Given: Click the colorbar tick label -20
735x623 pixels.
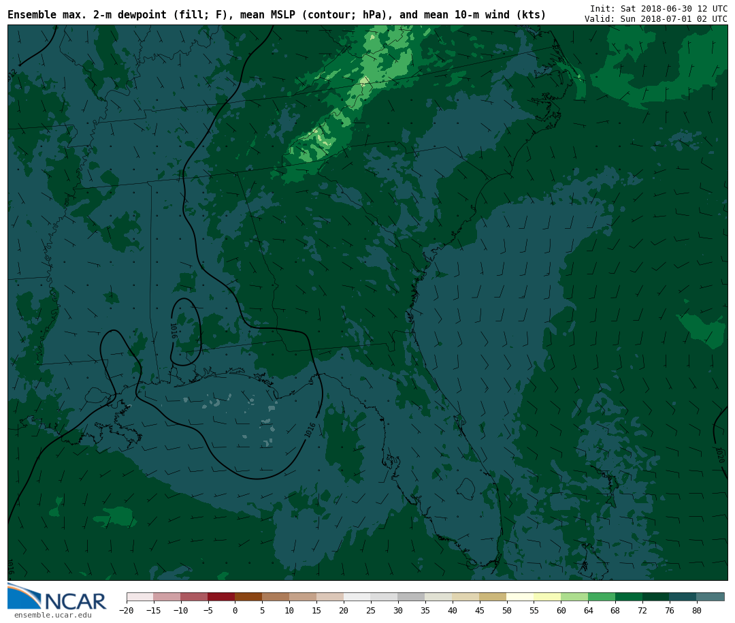Looking at the screenshot, I should click(127, 611).
